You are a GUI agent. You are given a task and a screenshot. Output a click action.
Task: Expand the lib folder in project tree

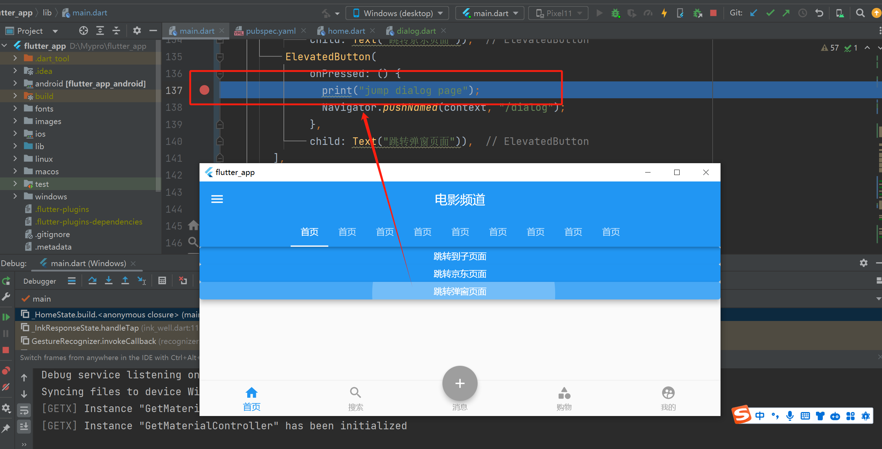15,146
